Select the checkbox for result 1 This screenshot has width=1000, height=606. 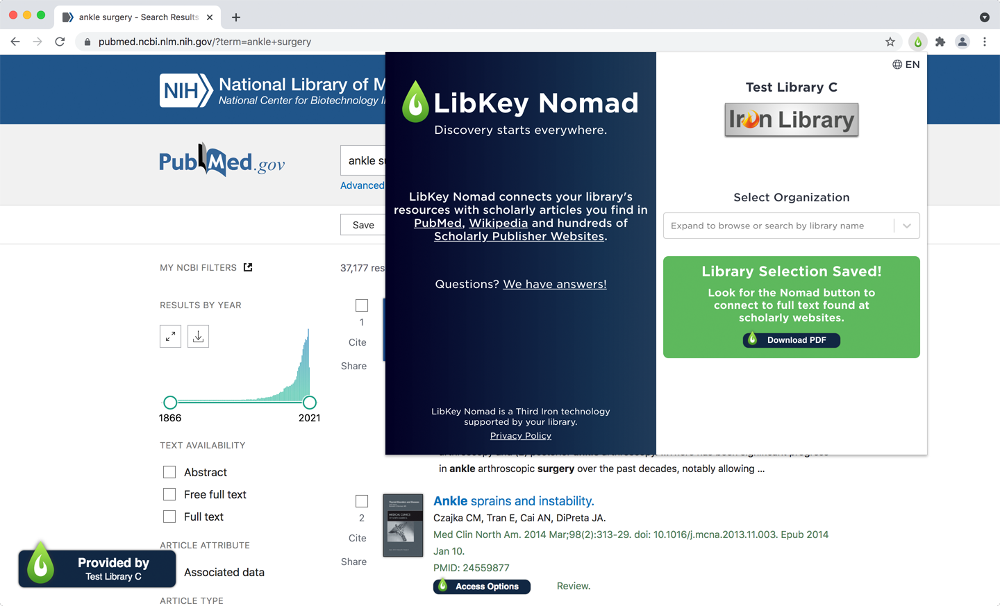click(362, 305)
